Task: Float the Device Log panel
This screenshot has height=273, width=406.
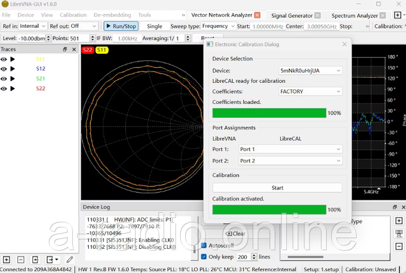Action: point(395,207)
